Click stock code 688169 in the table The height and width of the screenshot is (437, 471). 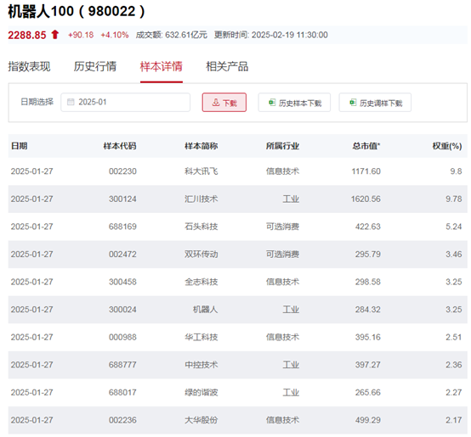(122, 227)
